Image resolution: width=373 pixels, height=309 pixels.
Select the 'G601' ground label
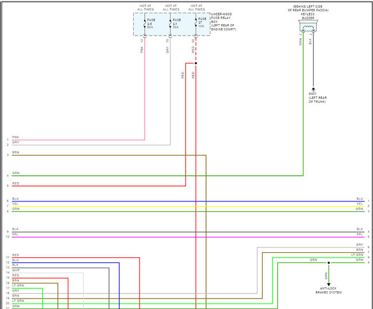312,94
